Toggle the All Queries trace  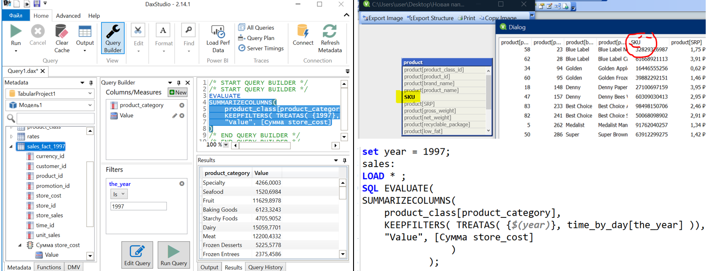256,27
